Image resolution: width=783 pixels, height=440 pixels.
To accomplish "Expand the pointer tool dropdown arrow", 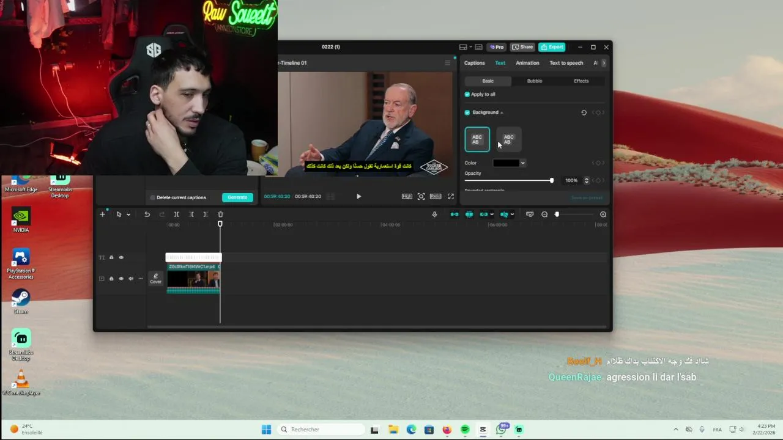I will 128,215.
